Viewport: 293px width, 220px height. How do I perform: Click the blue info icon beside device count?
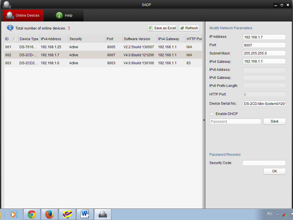[x=10, y=28]
